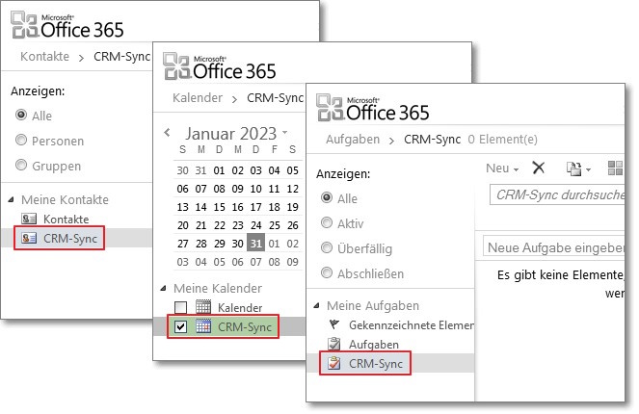The height and width of the screenshot is (414, 639).
Task: Select day 24 in calendar
Action: pos(256,225)
